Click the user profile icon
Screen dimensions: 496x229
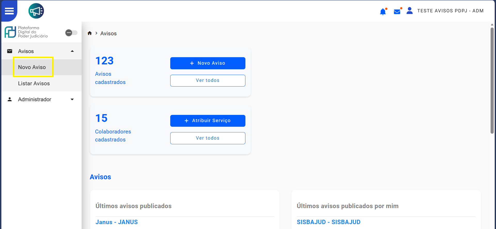(x=409, y=11)
